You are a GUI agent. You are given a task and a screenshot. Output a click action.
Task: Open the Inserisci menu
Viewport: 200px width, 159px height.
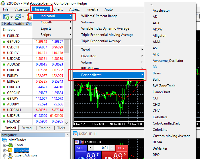pyautogui.click(x=41, y=9)
